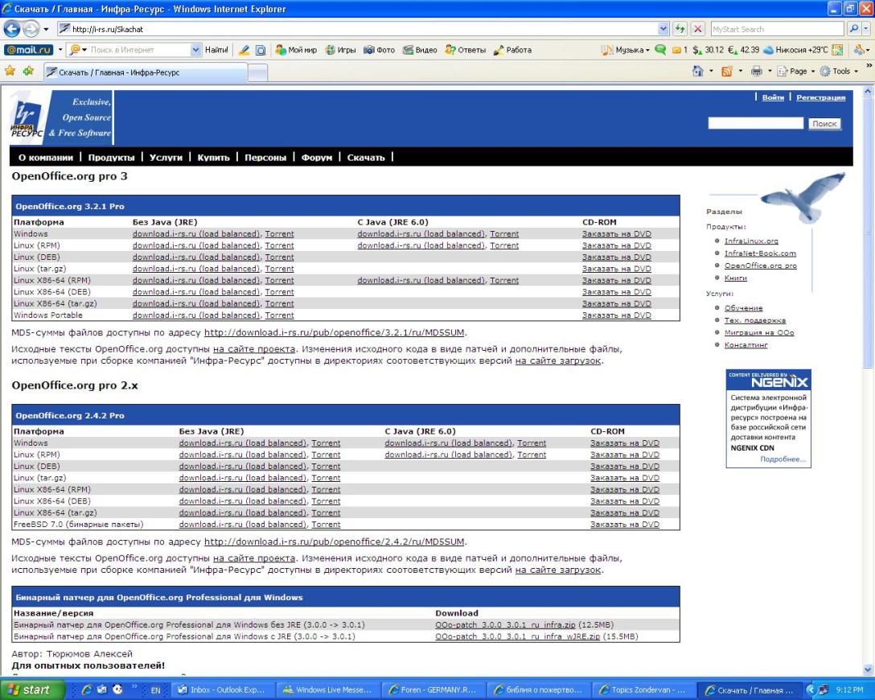Viewport: 875px width, 700px height.
Task: Open the InfraLinux.org sidebar link
Action: pos(751,241)
